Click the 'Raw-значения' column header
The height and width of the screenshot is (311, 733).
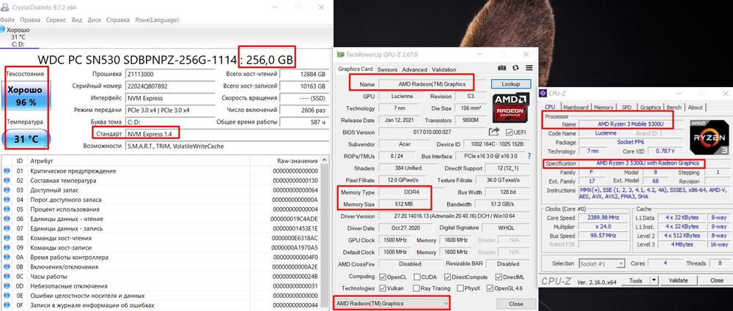pyautogui.click(x=298, y=161)
